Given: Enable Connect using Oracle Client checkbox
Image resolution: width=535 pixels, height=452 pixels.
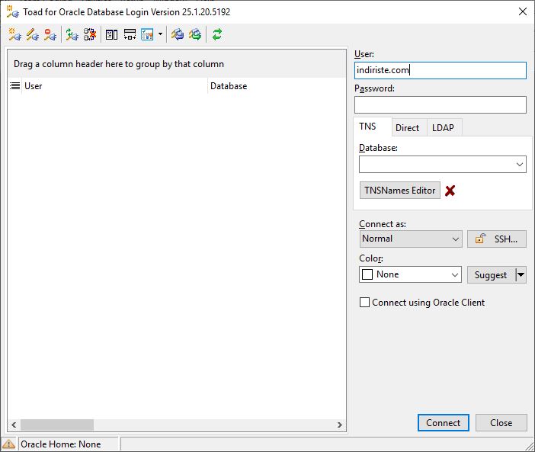Looking at the screenshot, I should click(365, 303).
